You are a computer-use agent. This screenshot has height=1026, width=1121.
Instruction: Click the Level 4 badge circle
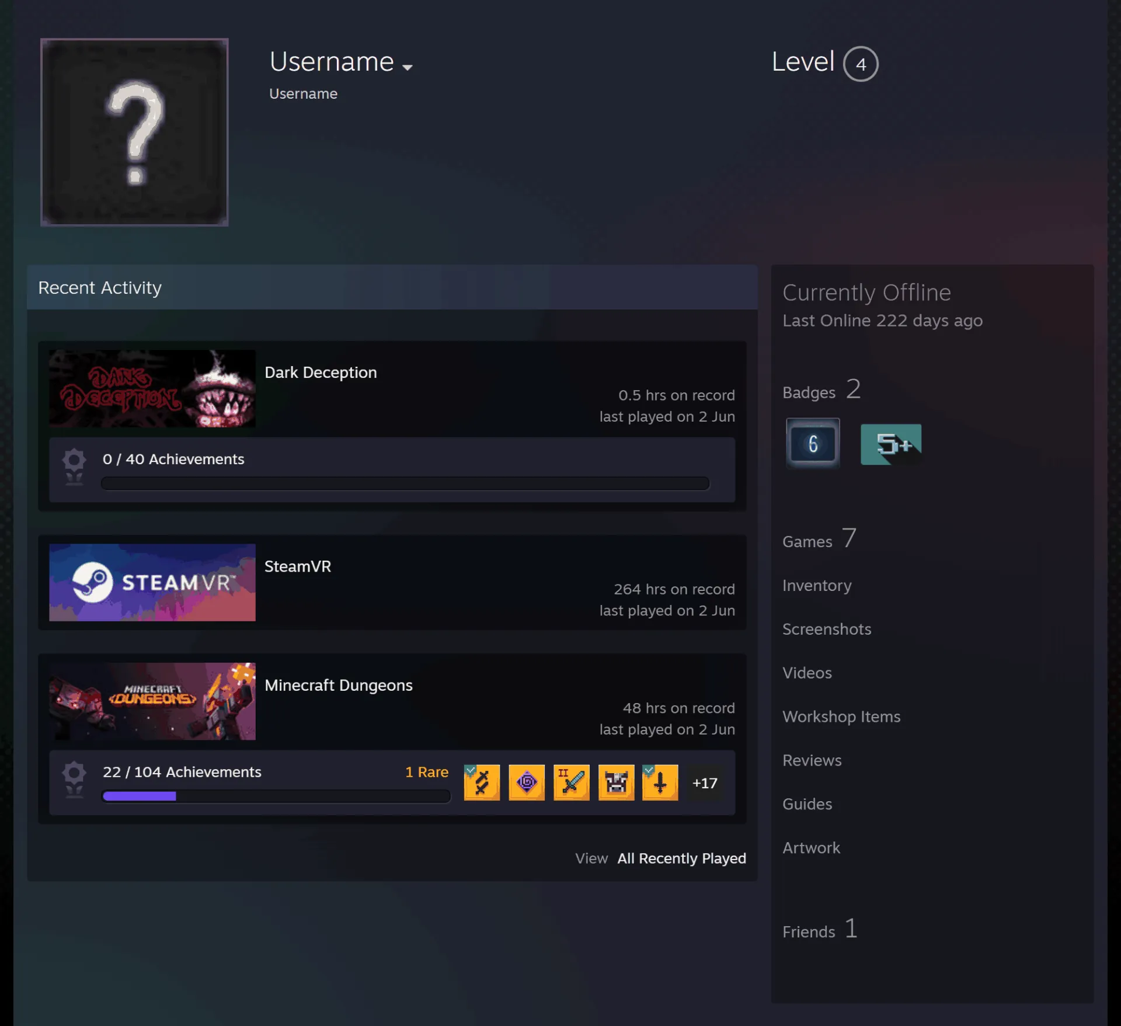click(861, 64)
